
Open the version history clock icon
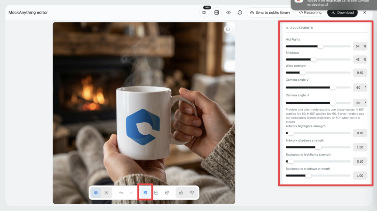(240, 12)
